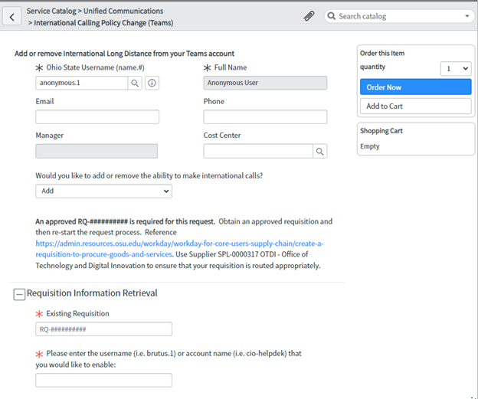This screenshot has width=478, height=399.
Task: Click the greyed Manager field
Action: coord(97,151)
